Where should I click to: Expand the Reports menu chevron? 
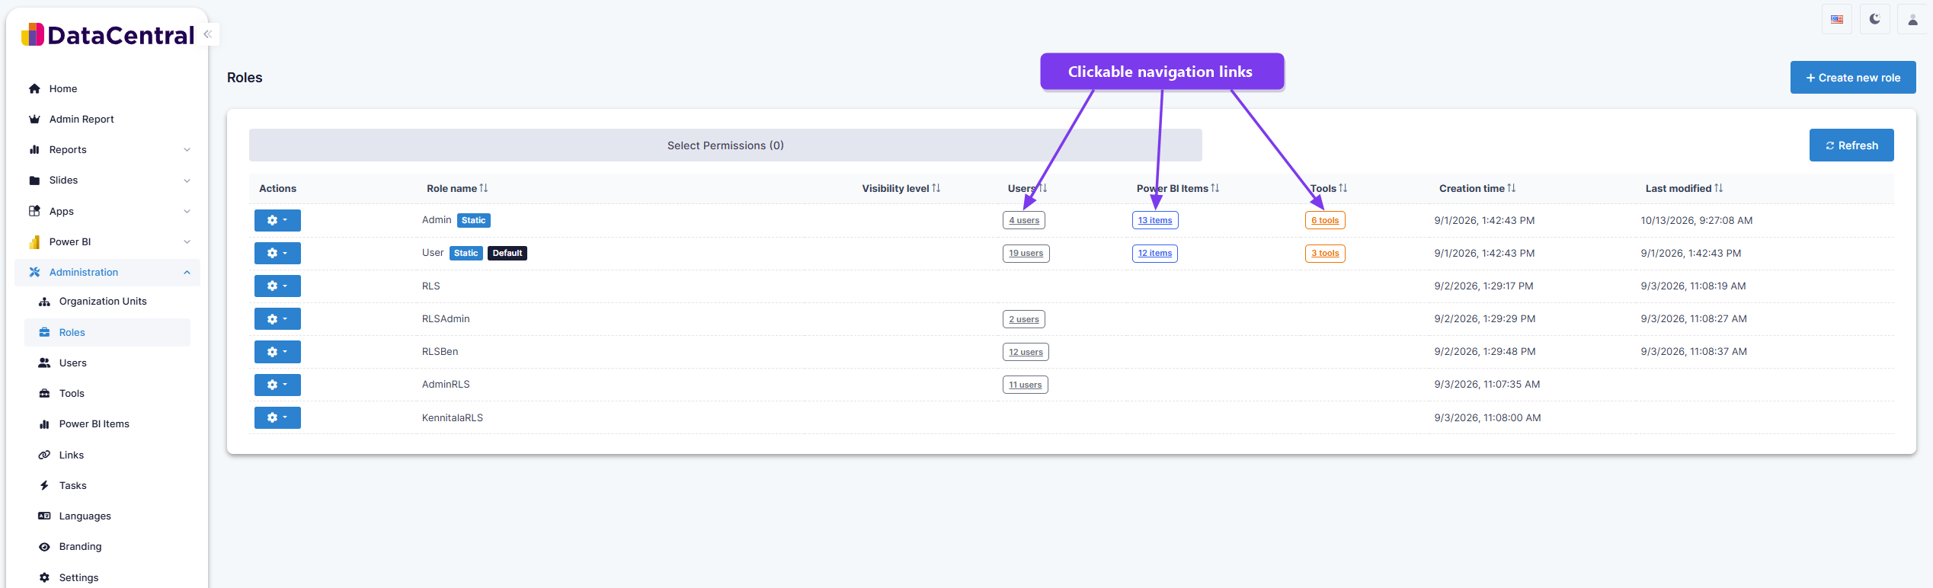click(x=187, y=150)
